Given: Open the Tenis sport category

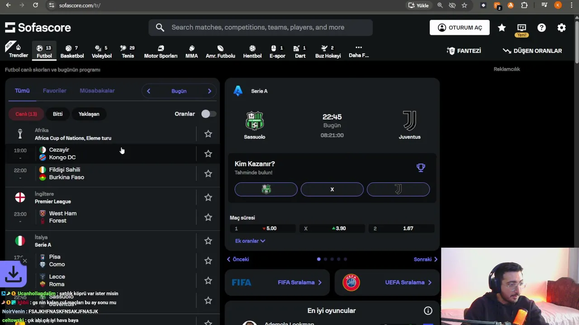Looking at the screenshot, I should (128, 51).
